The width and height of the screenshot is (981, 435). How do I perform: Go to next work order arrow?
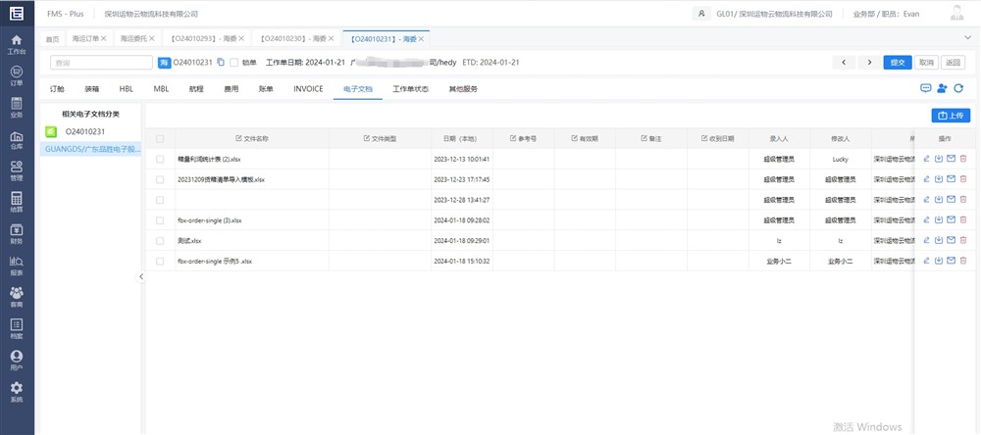867,63
